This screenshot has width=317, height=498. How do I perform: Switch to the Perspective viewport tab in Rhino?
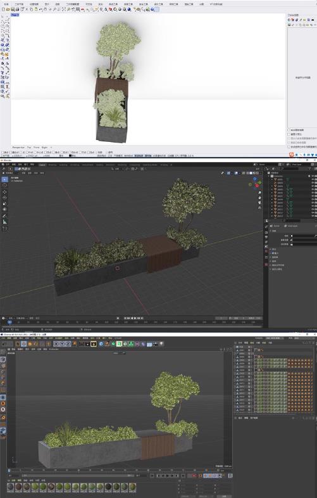[18, 148]
